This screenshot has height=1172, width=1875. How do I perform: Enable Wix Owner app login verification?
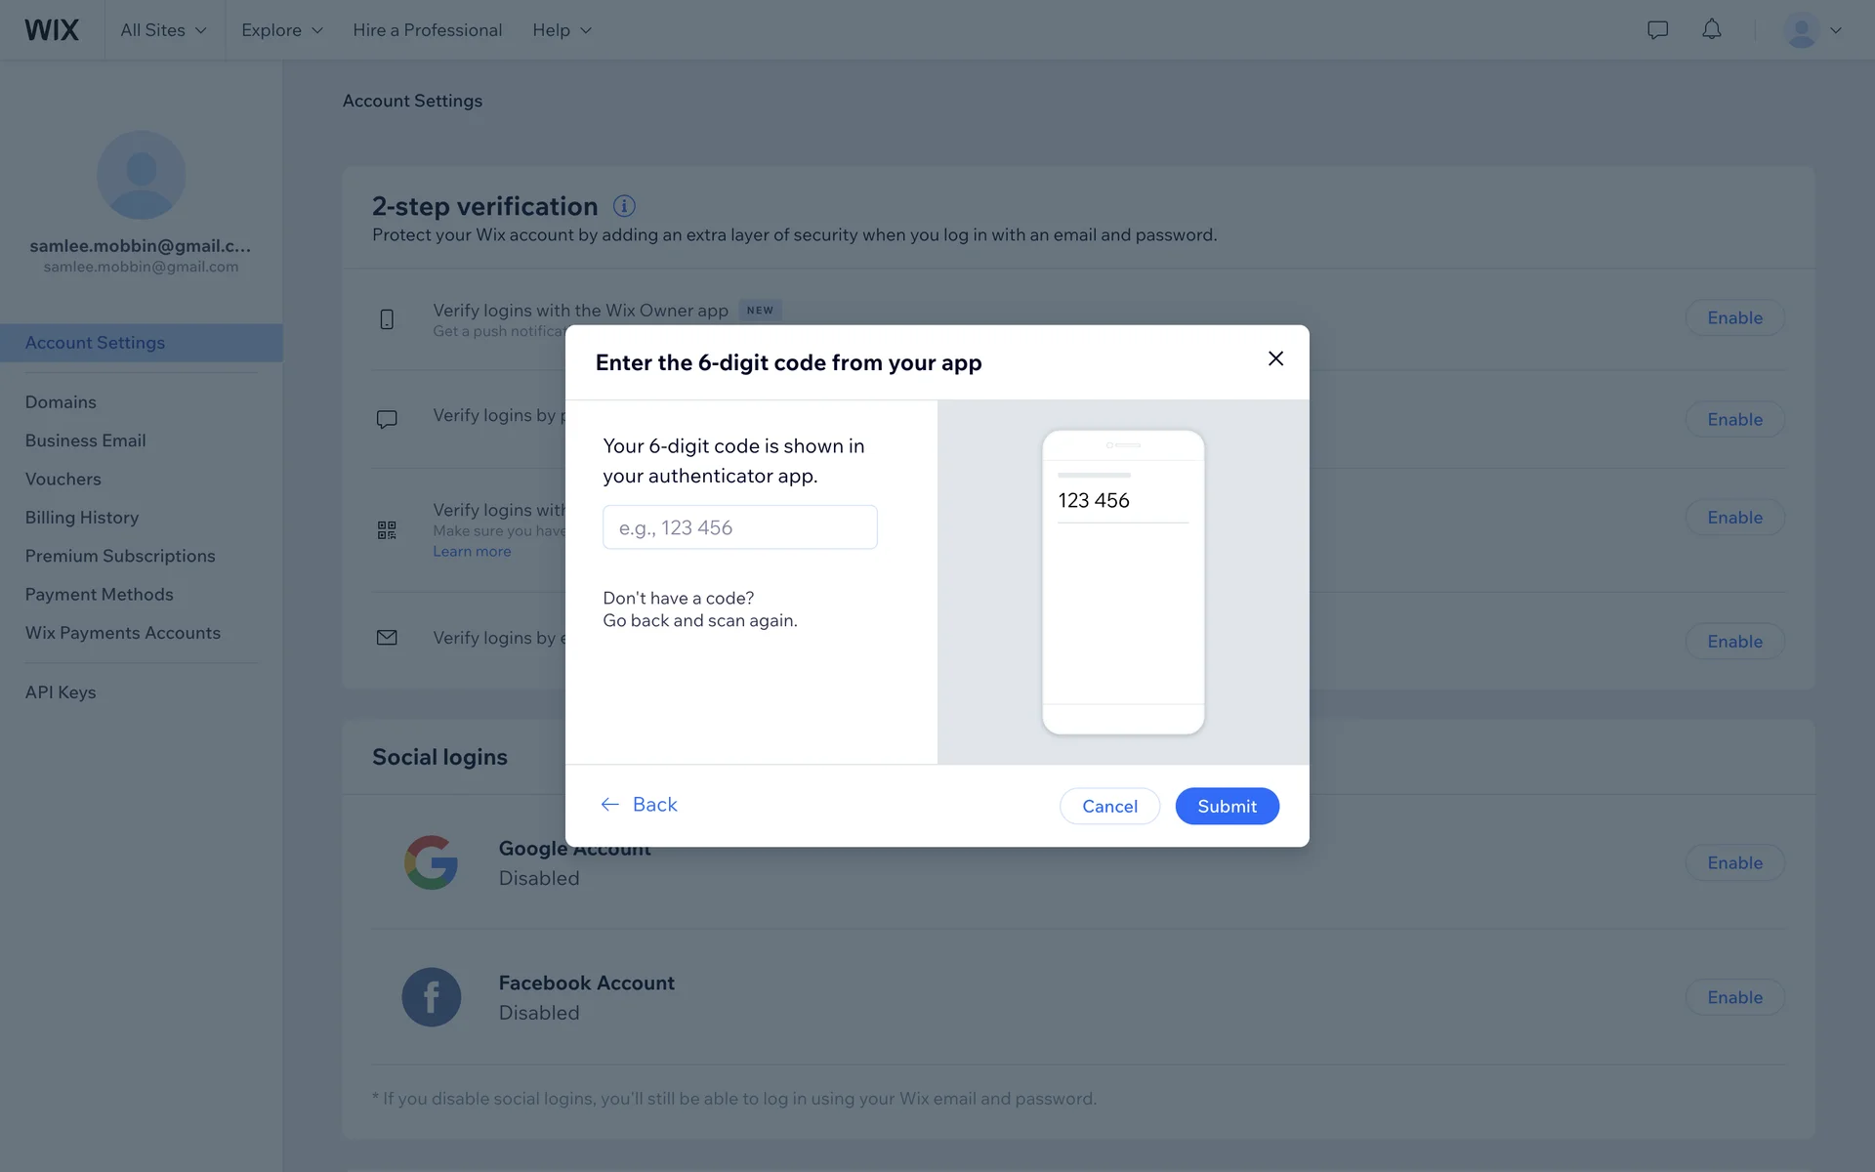click(1734, 317)
